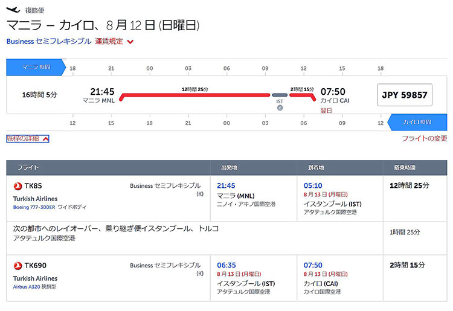Open the フライトの変更 change flight link

pyautogui.click(x=425, y=139)
